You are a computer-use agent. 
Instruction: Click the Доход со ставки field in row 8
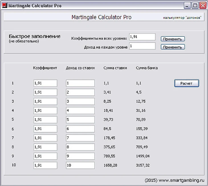point(80,147)
